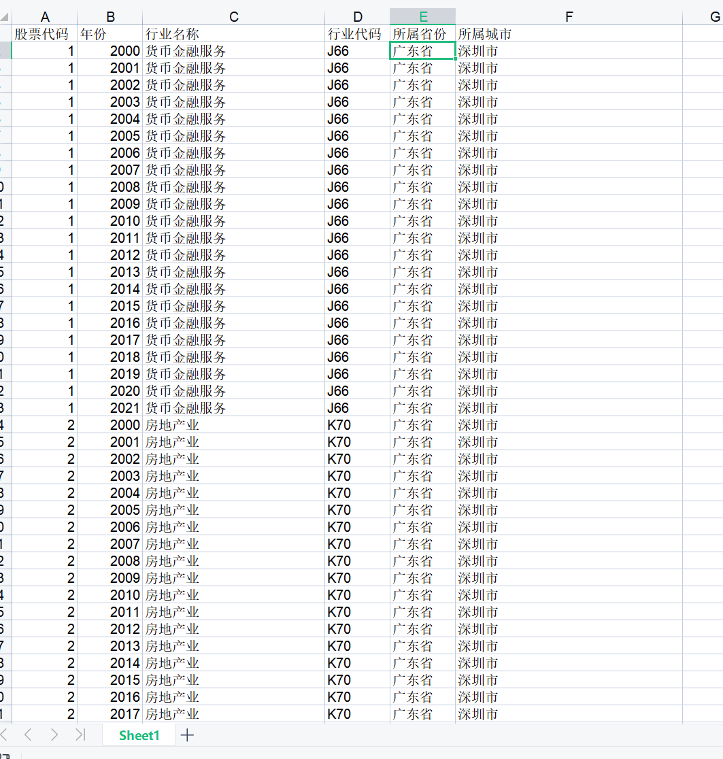Click K70 in stock 2's 2004 row
The width and height of the screenshot is (723, 759).
click(358, 493)
